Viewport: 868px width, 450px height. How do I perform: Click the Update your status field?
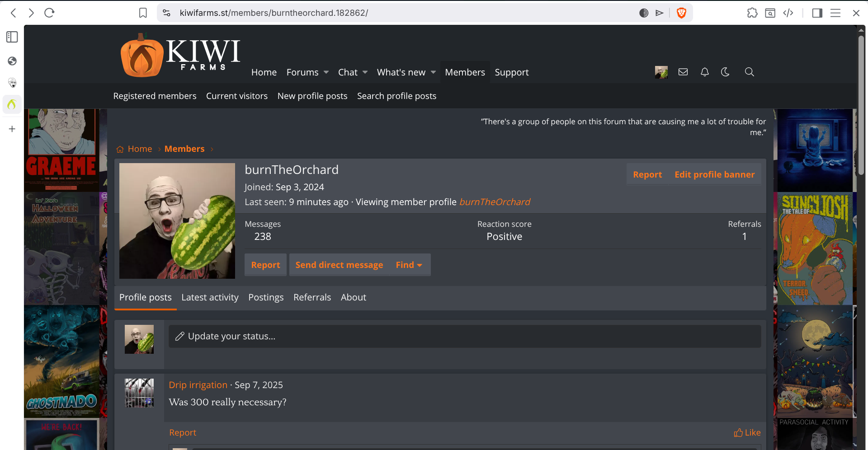click(464, 336)
